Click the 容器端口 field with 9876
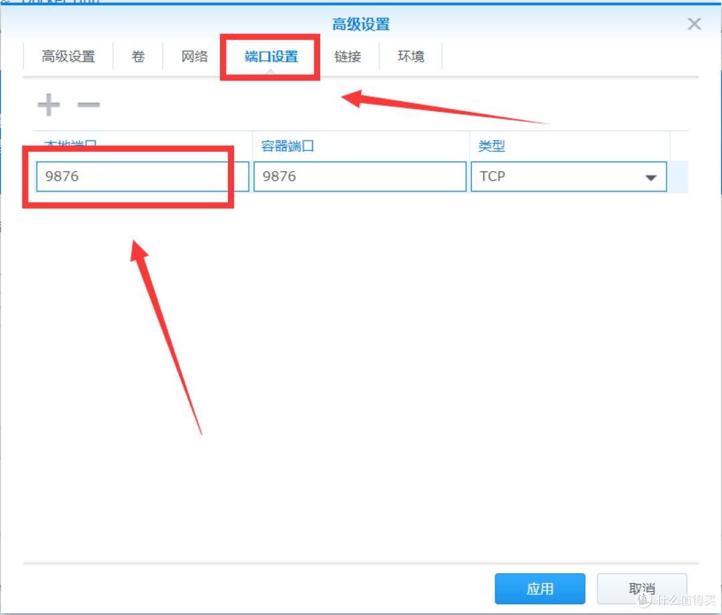The height and width of the screenshot is (615, 722). pyautogui.click(x=360, y=177)
